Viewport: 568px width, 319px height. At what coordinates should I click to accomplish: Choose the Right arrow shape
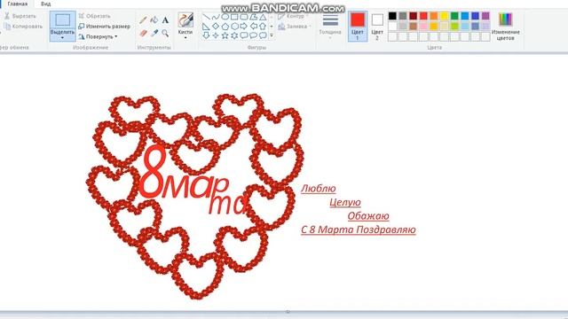(244, 27)
